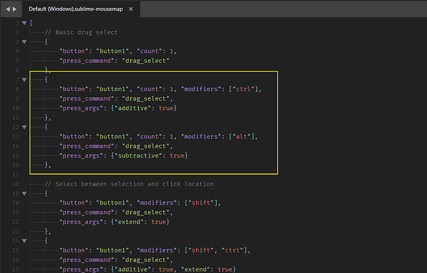This screenshot has height=273, width=427.
Task: Click the "true" value on line 10
Action: click(x=166, y=108)
